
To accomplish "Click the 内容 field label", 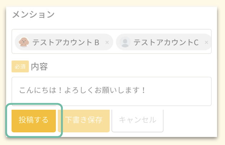I will (x=39, y=66).
